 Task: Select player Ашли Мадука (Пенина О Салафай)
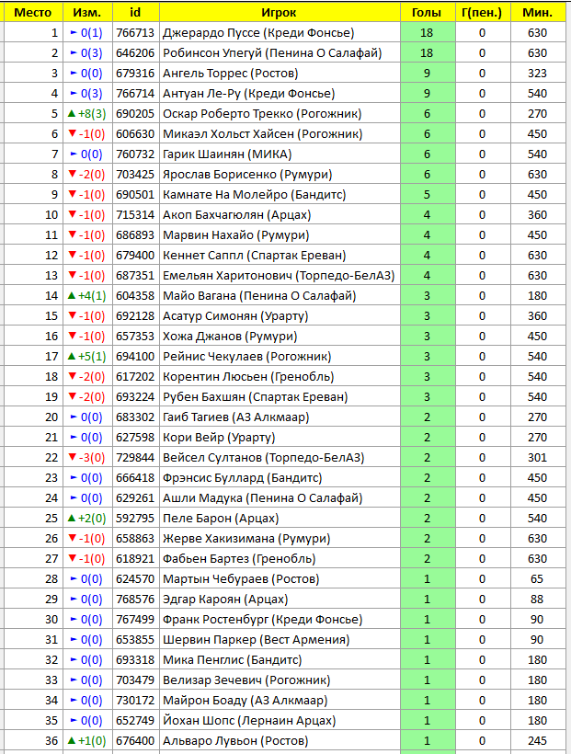(263, 497)
